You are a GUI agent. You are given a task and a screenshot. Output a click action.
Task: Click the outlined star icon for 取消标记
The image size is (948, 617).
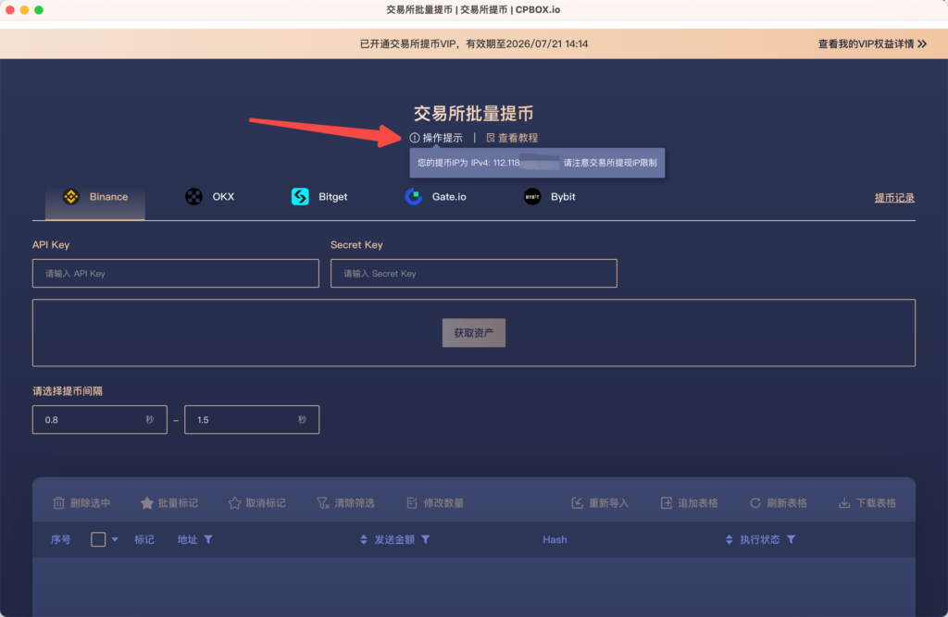[234, 503]
